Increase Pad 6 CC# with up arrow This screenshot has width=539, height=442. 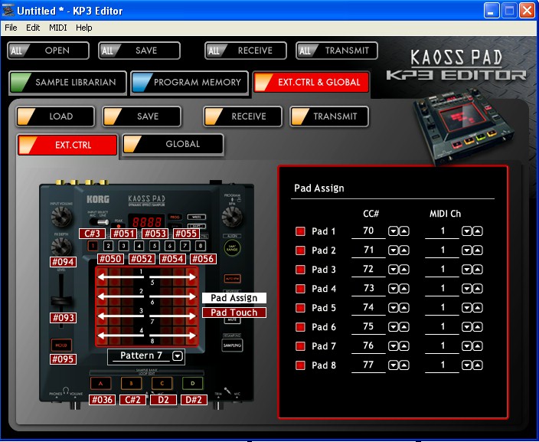pyautogui.click(x=404, y=327)
